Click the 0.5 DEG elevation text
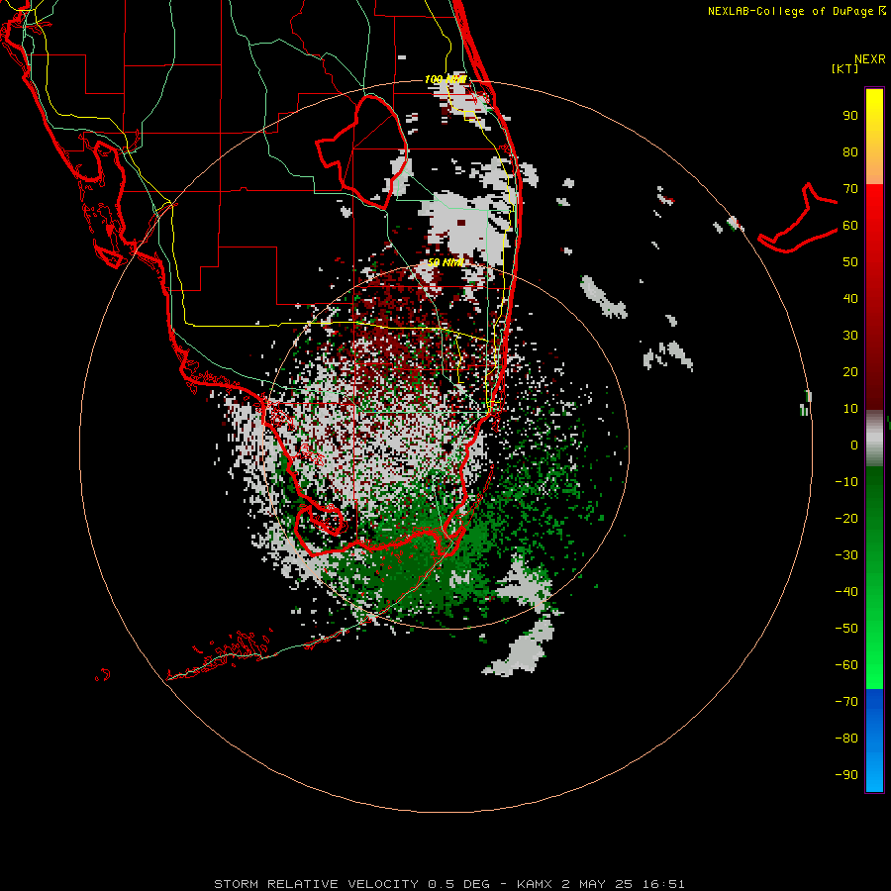Screen dimensions: 891x891 point(458,884)
